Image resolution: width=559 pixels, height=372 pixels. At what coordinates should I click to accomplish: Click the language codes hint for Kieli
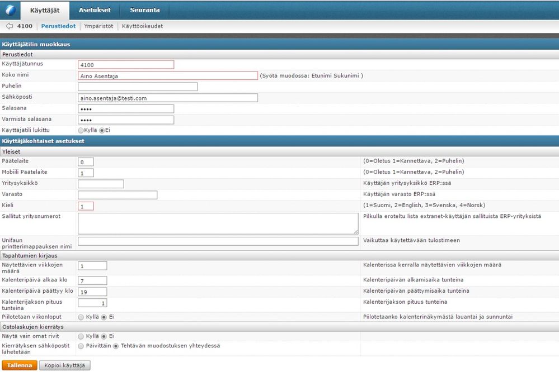click(x=424, y=205)
